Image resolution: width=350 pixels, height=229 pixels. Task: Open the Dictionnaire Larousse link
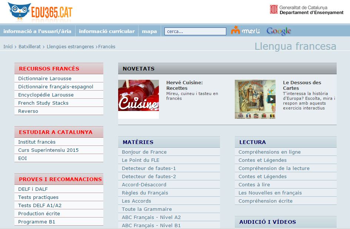[45, 78]
